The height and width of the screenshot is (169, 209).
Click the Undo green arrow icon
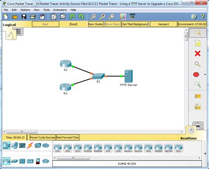72,17
